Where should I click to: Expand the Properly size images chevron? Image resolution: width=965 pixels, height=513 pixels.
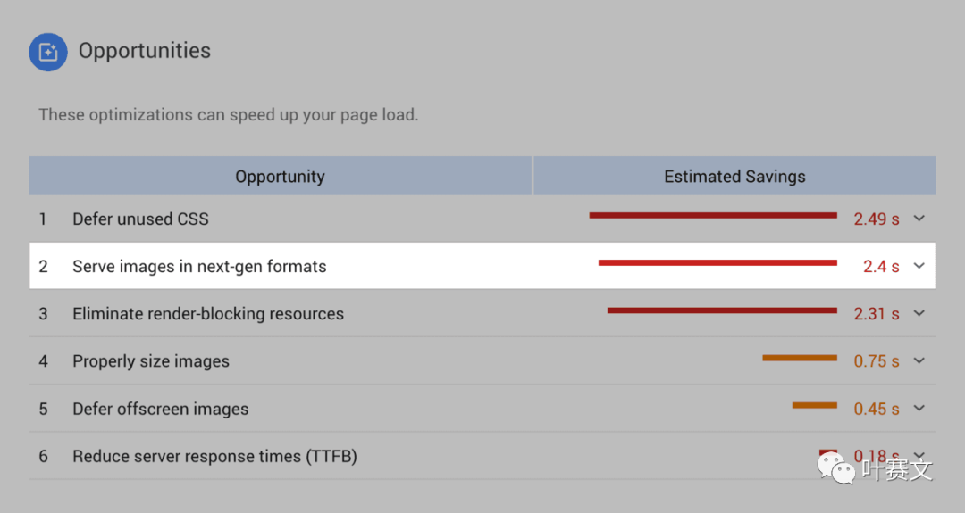[919, 360]
